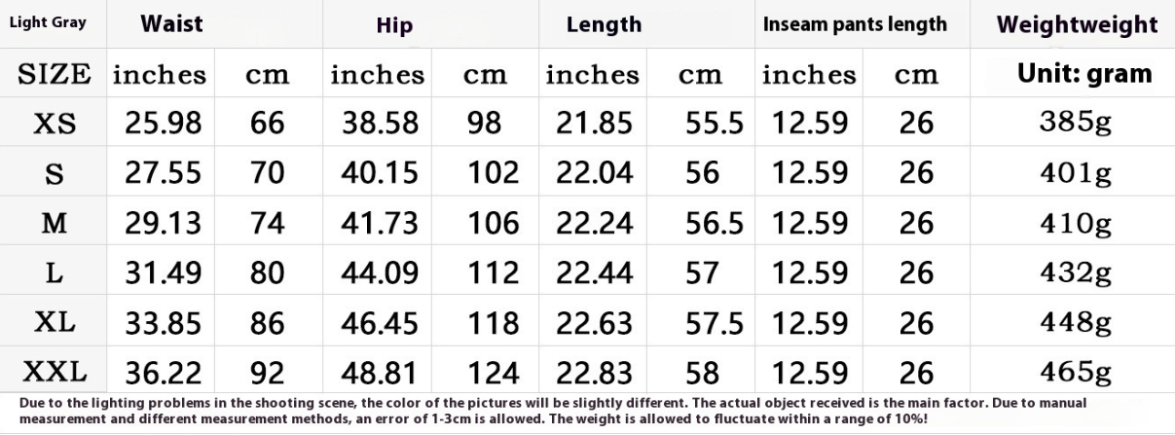1175x435 pixels.
Task: Select the 448g weight for XL
Action: coord(1078,322)
